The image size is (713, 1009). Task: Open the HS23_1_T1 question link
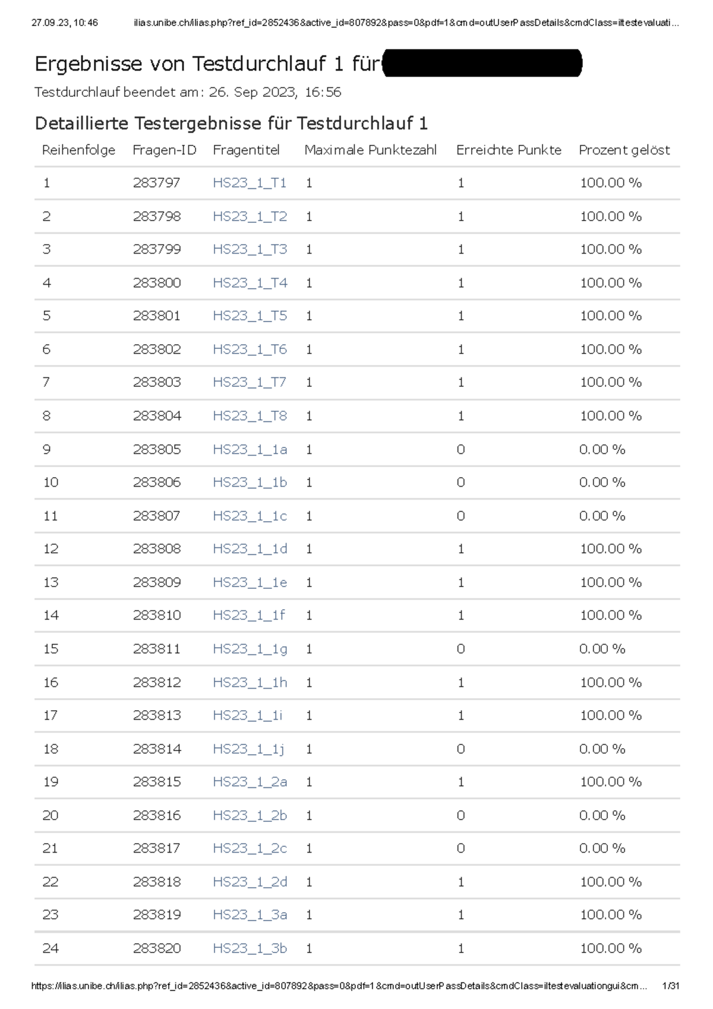[250, 183]
